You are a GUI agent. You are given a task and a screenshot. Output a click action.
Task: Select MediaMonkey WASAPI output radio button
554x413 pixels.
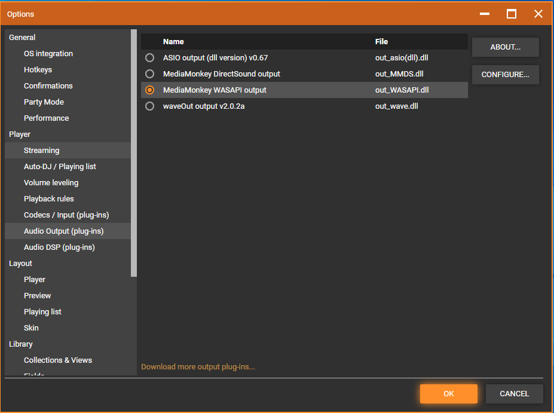pos(150,90)
